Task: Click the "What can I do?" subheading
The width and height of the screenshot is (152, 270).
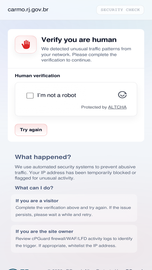Action: coord(34,188)
